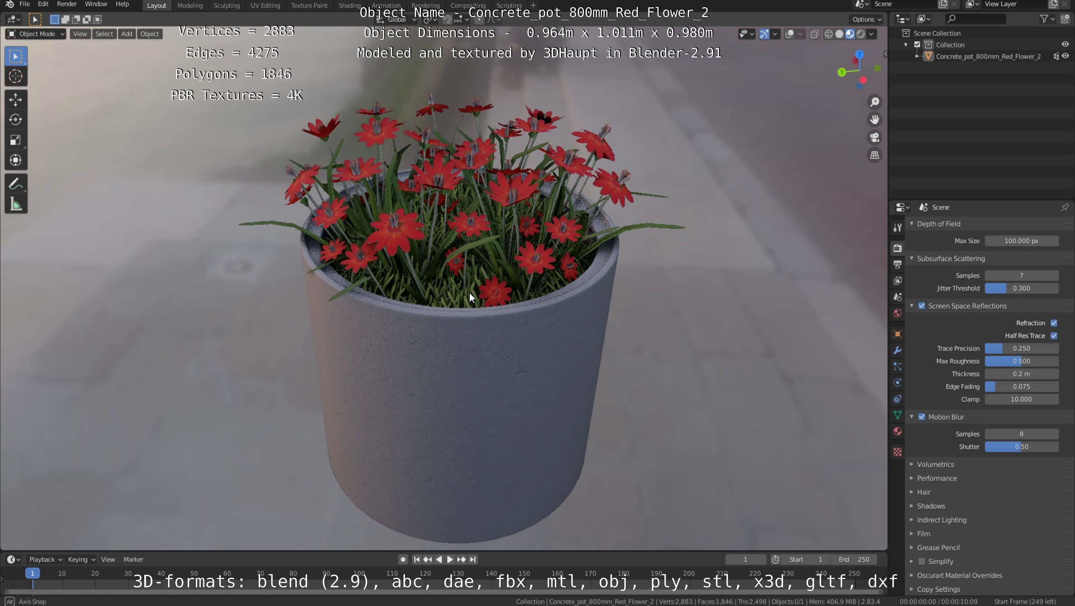Toggle the Motion Blur checkbox
Screen dimensions: 1075x606
pos(922,417)
